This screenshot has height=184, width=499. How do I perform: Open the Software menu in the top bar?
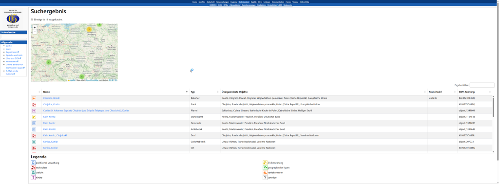(267, 2)
